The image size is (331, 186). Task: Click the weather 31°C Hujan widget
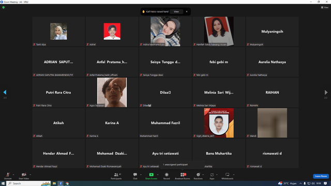[288, 183]
